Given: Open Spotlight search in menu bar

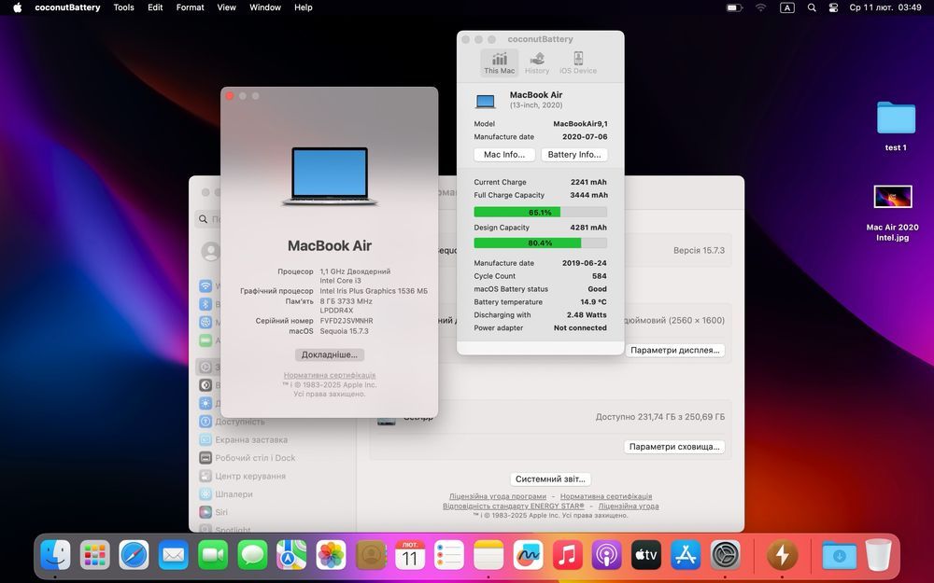Looking at the screenshot, I should click(812, 7).
